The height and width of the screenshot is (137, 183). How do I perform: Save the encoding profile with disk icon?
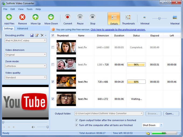[32, 35]
